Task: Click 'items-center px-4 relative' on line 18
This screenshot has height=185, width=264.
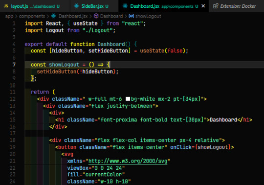Action: coord(179,140)
